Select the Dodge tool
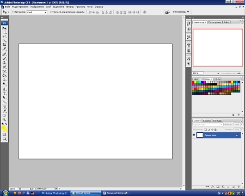This screenshot has width=245, height=196. 4,84
